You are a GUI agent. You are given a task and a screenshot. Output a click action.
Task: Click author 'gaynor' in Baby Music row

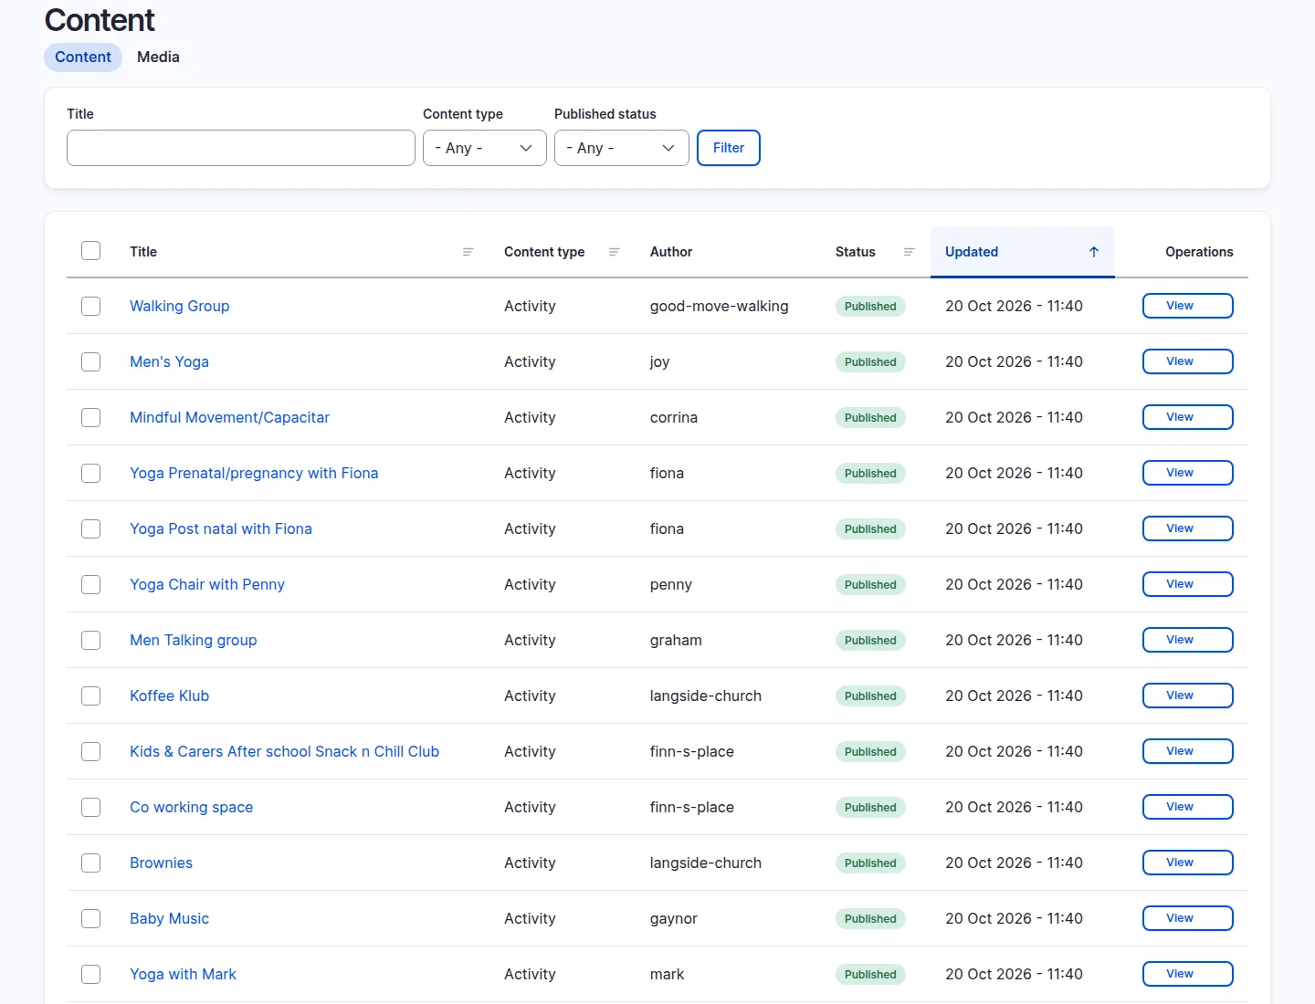[x=674, y=918]
